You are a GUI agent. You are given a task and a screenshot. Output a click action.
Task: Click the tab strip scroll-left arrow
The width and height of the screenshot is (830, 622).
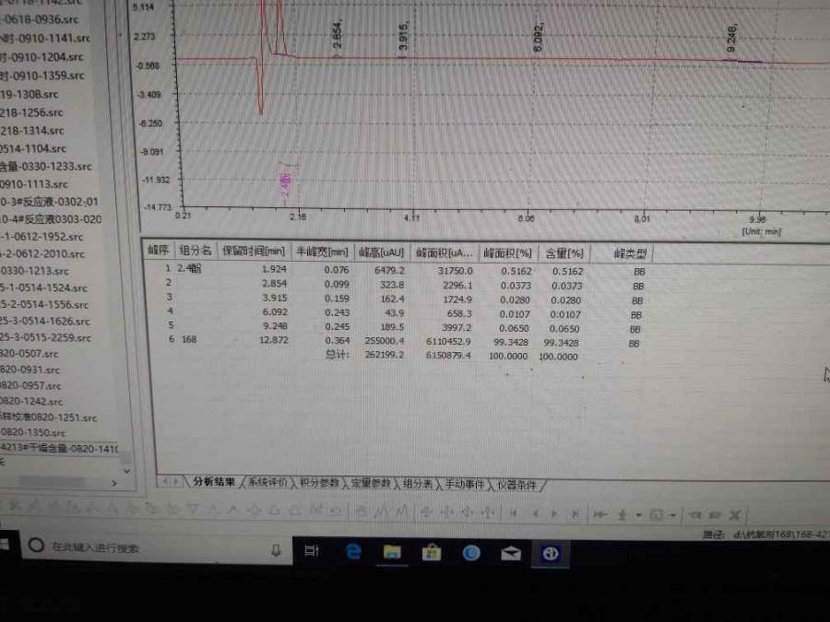pyautogui.click(x=165, y=481)
